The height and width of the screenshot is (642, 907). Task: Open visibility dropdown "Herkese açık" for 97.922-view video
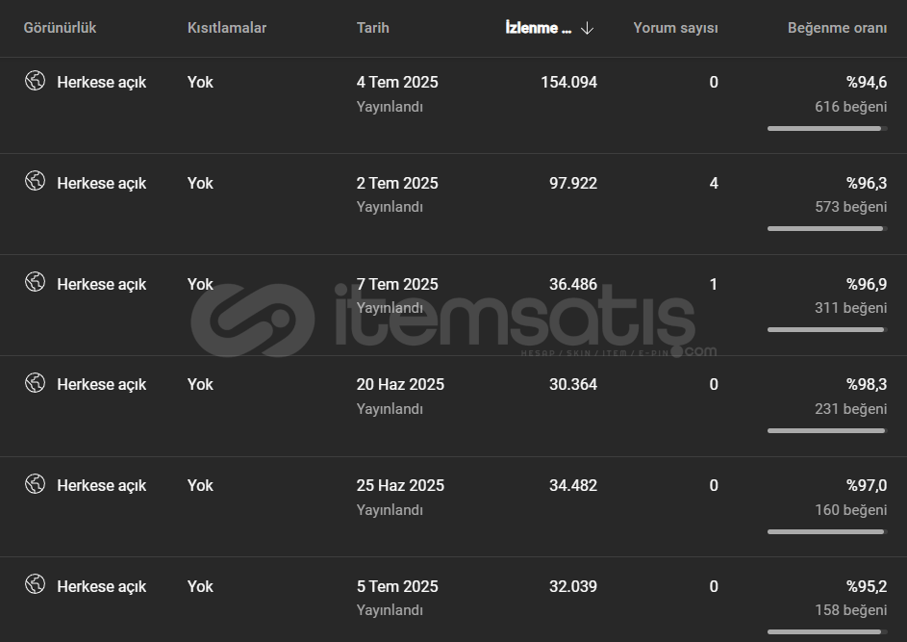pyautogui.click(x=101, y=183)
